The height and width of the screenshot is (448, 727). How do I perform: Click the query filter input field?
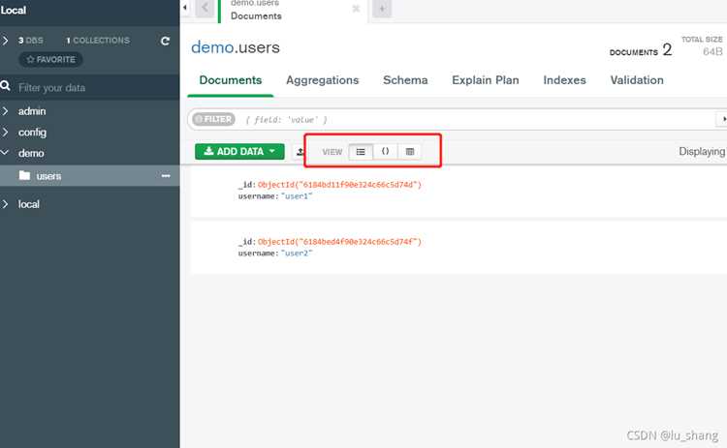[x=478, y=119]
